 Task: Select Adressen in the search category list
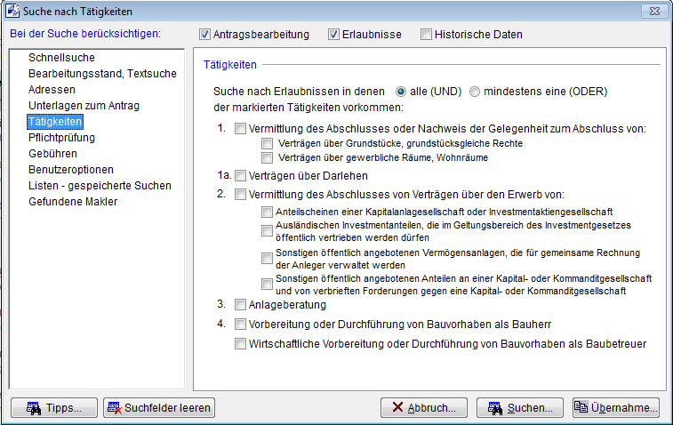tap(52, 90)
